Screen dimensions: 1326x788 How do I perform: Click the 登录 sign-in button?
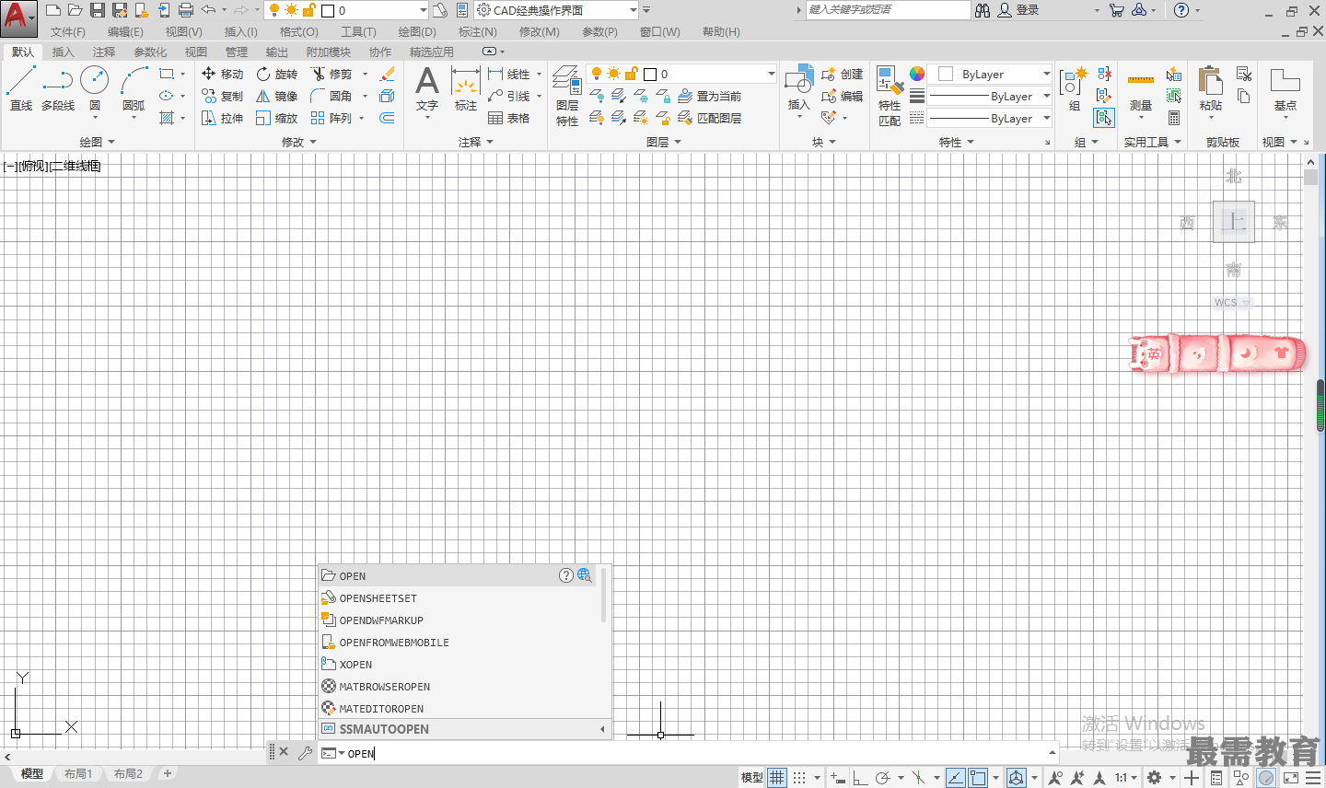[x=1019, y=10]
